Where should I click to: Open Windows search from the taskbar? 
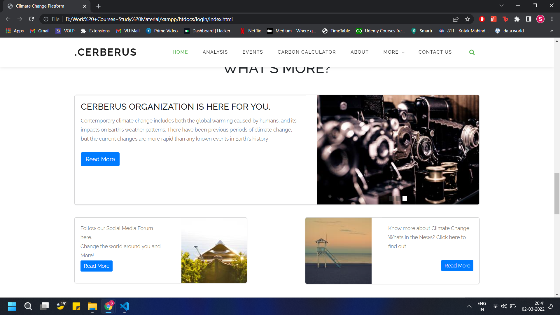(x=28, y=306)
